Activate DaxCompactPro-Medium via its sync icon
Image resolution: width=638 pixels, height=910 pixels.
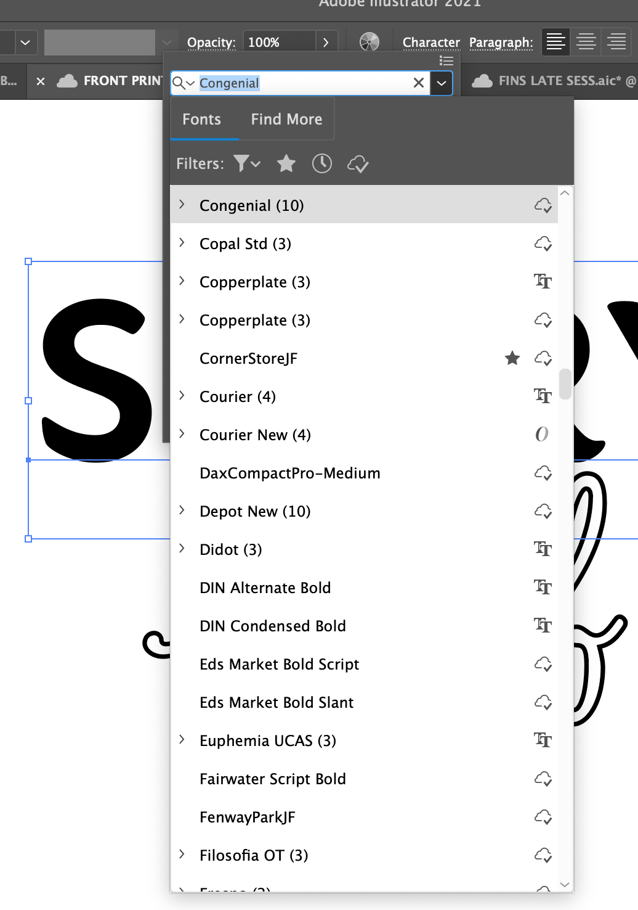tap(543, 473)
